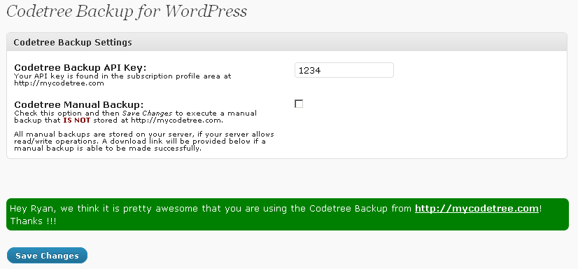Click the Codetree Backup Settings panel header
Image resolution: width=578 pixels, height=269 pixels.
(x=287, y=42)
